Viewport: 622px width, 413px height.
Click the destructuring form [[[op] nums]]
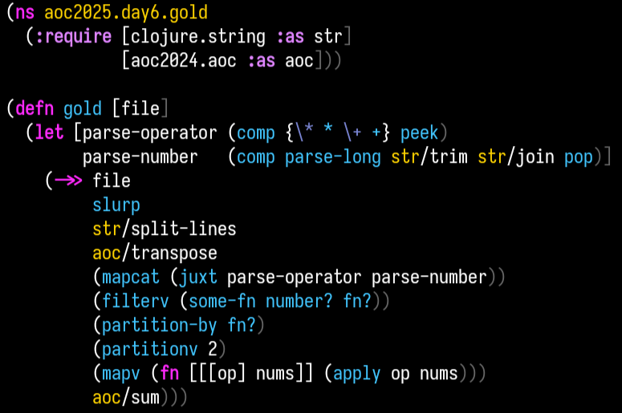pyautogui.click(x=251, y=374)
